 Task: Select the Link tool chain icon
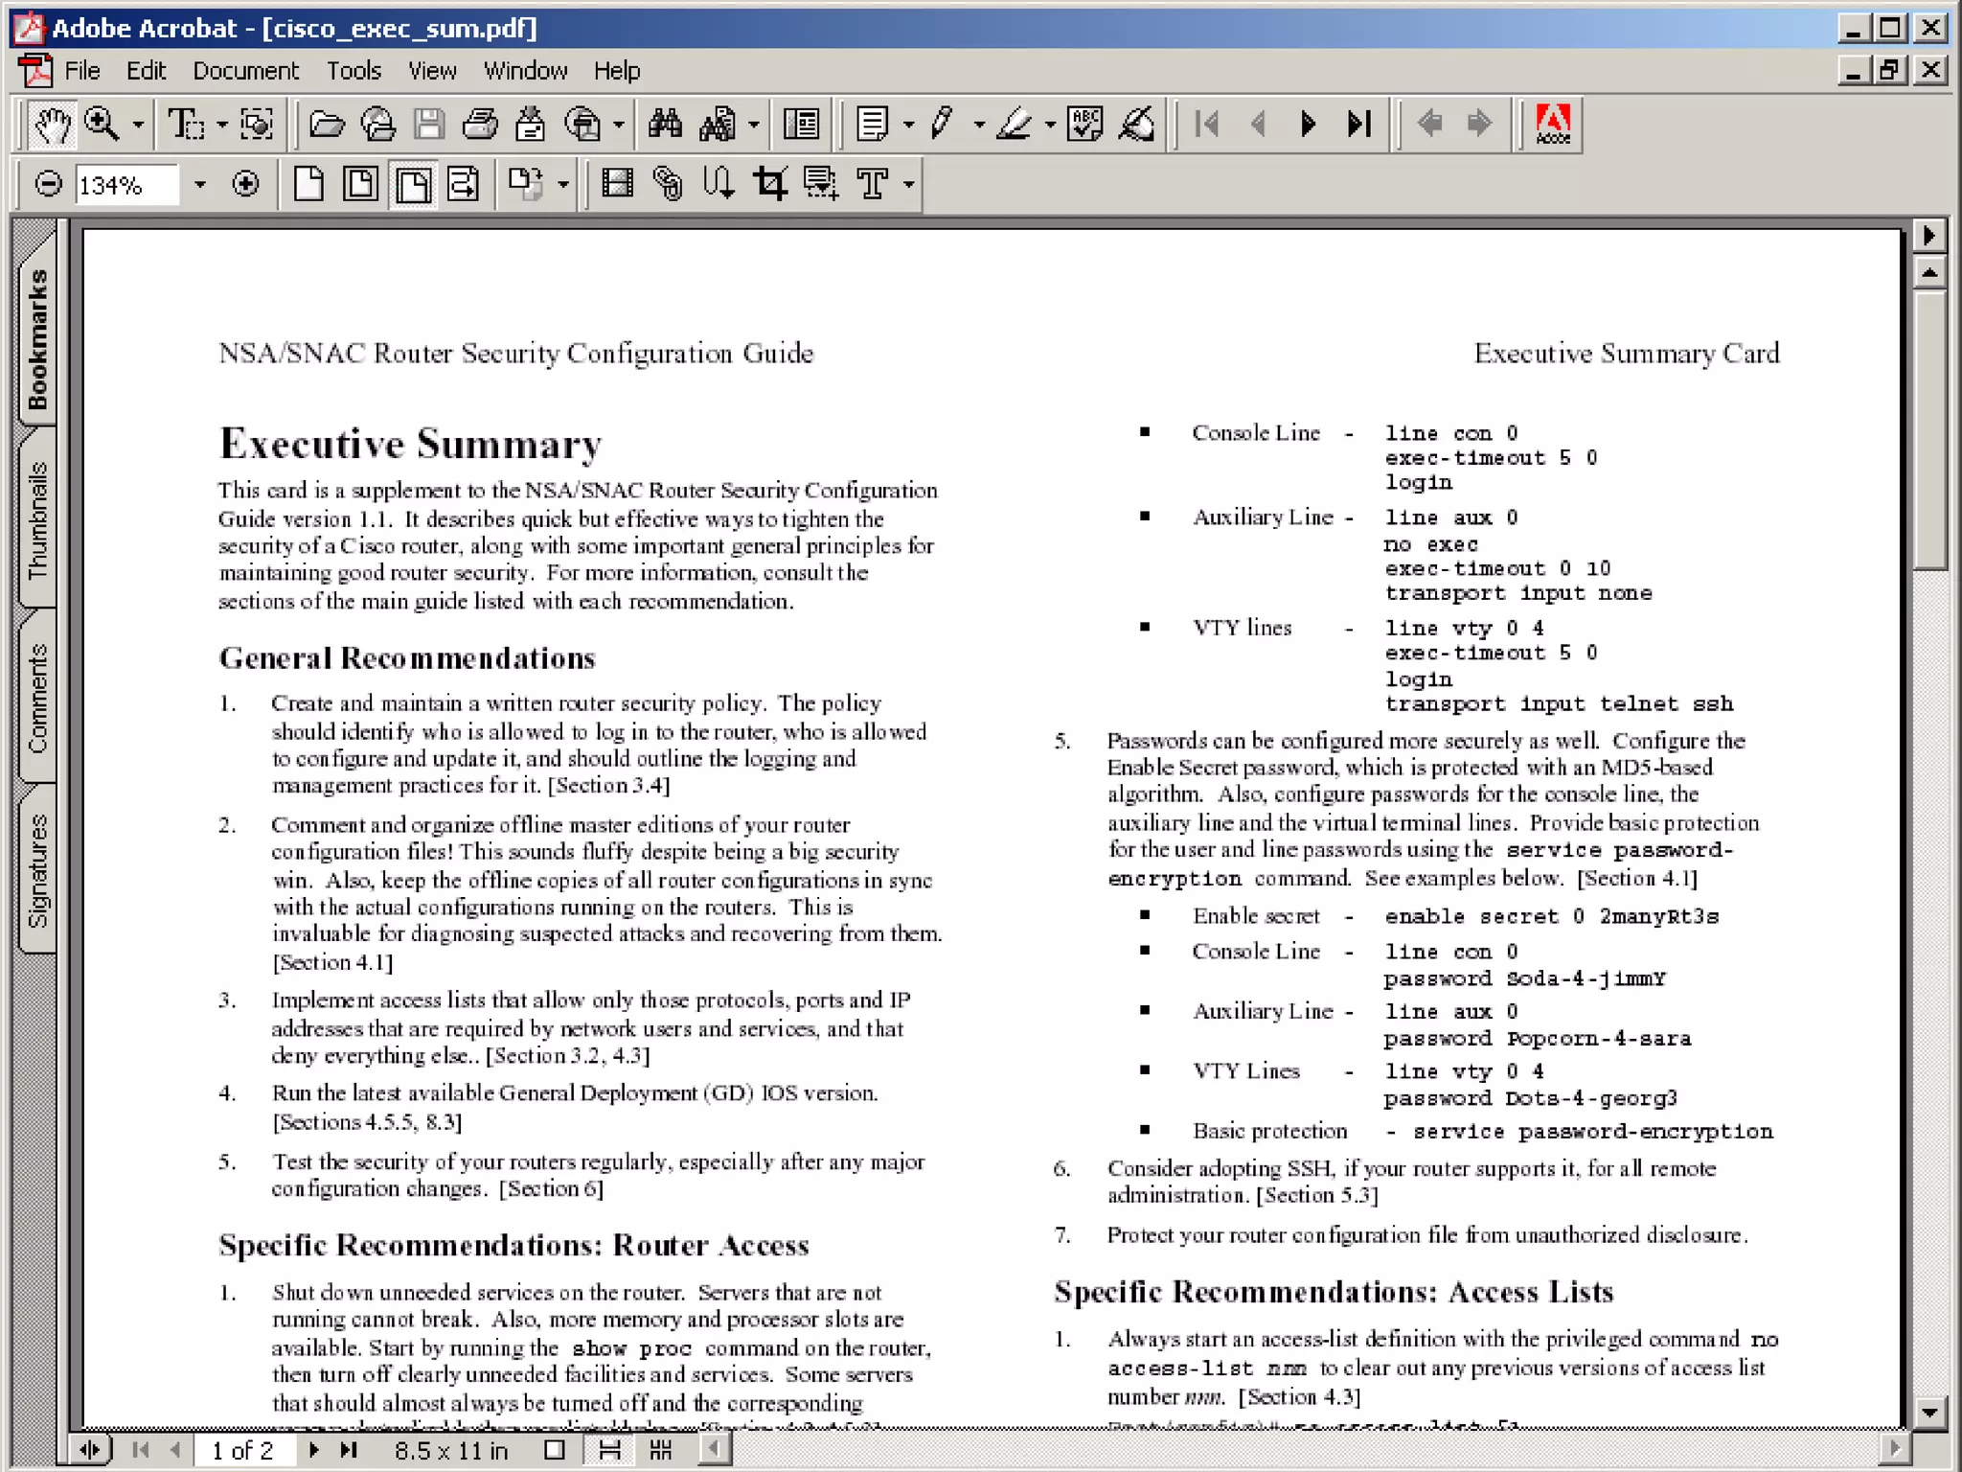668,183
